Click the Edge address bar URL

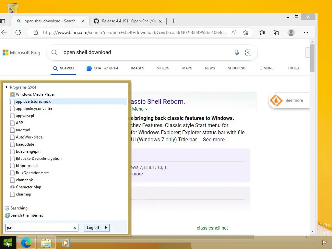pos(135,32)
